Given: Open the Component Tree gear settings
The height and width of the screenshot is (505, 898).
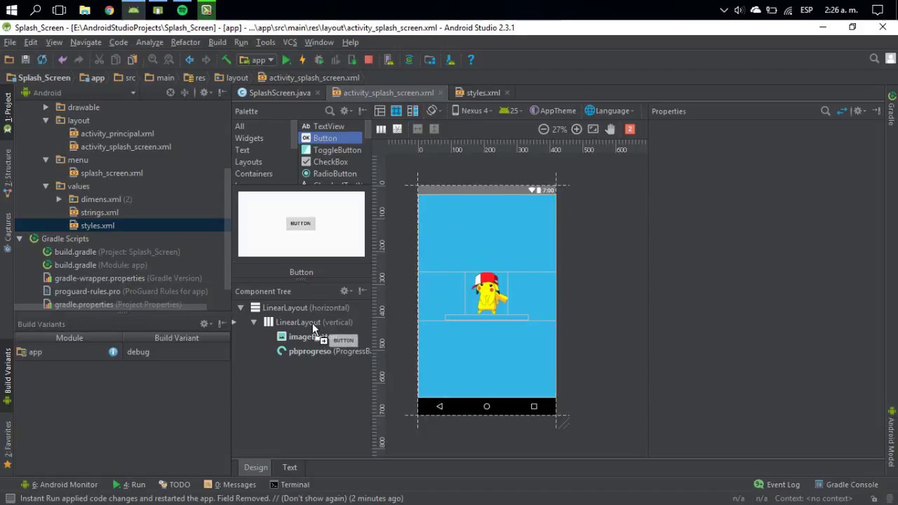Looking at the screenshot, I should click(346, 291).
